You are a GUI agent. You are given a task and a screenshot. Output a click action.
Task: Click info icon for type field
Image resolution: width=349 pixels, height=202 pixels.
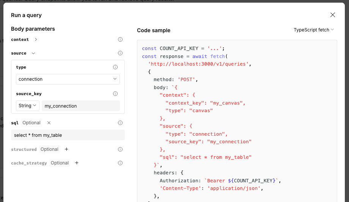point(115,67)
